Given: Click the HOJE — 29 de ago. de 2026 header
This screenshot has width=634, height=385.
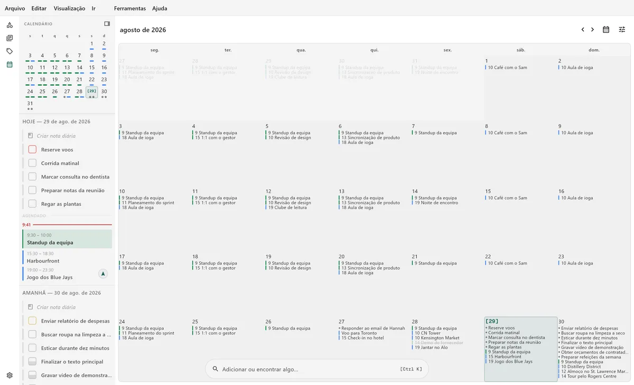Looking at the screenshot, I should [56, 121].
